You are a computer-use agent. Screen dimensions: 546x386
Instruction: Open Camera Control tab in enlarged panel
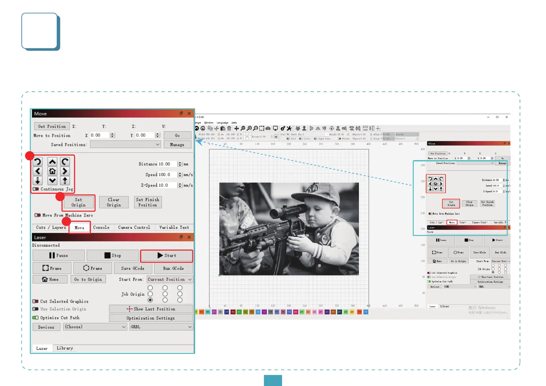pyautogui.click(x=134, y=228)
